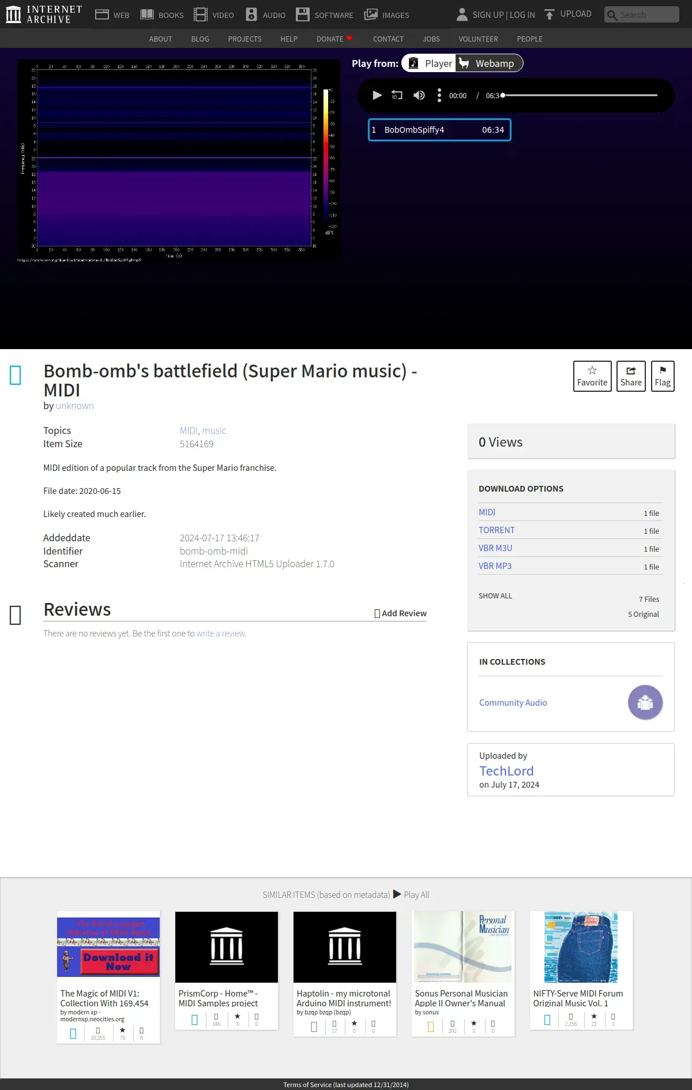Click the user avatar sign-in icon

[462, 14]
